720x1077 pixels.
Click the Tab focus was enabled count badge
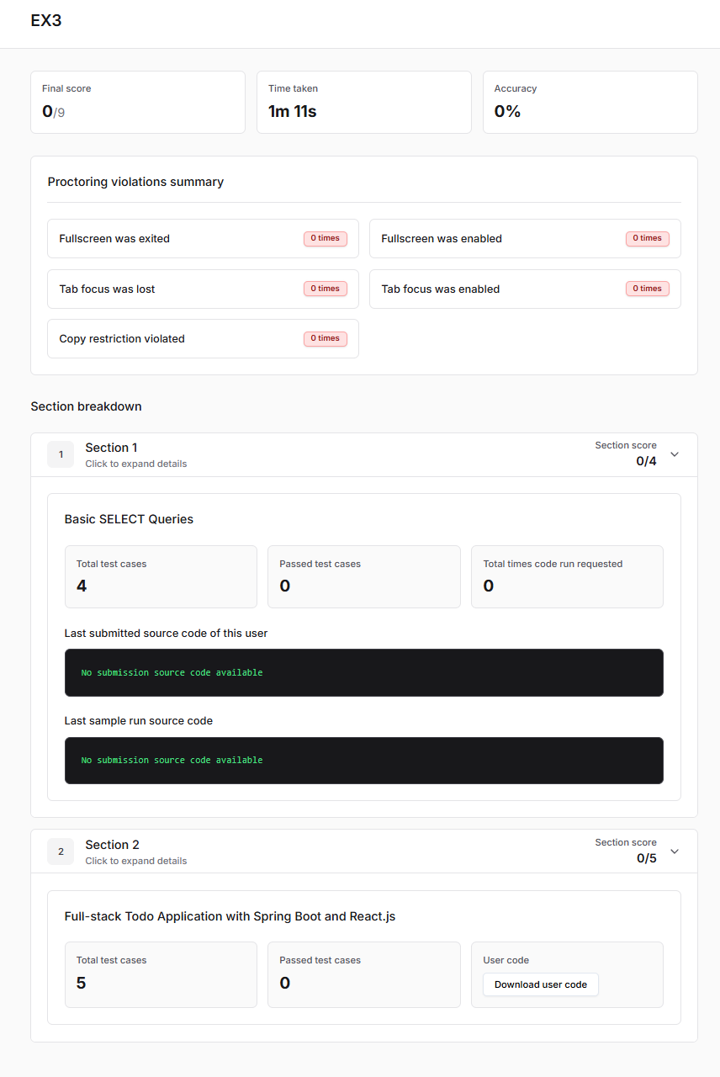pyautogui.click(x=647, y=289)
